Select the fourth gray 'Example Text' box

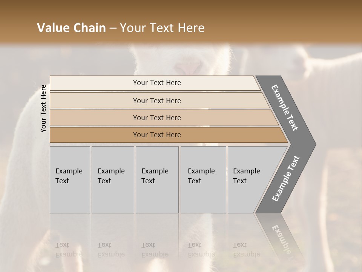pyautogui.click(x=203, y=179)
